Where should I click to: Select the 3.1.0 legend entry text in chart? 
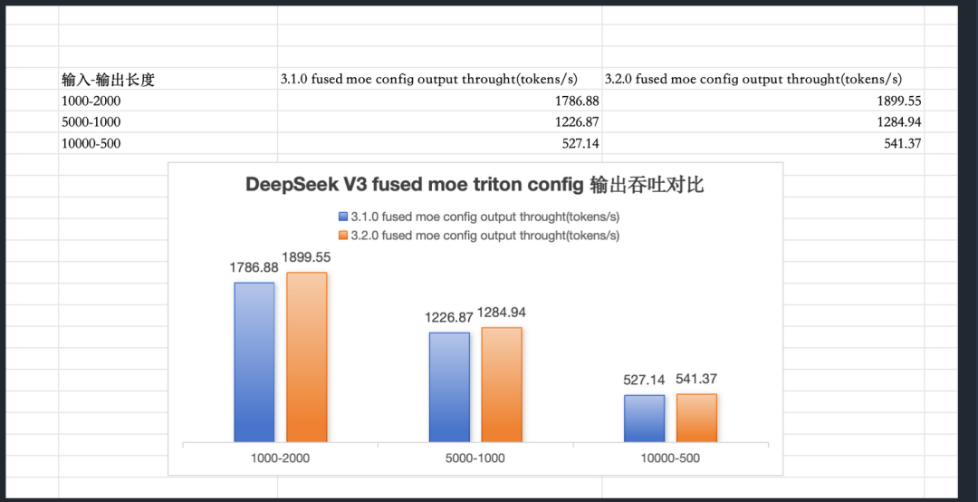(484, 217)
